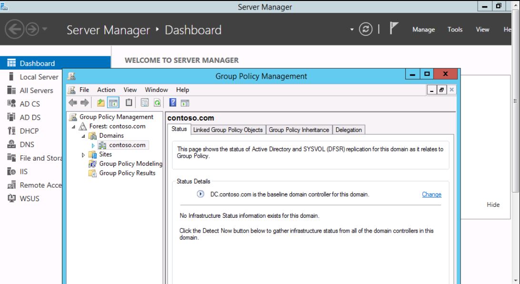Collapse the Forest: contoso.com node
The height and width of the screenshot is (284, 520).
(x=74, y=127)
